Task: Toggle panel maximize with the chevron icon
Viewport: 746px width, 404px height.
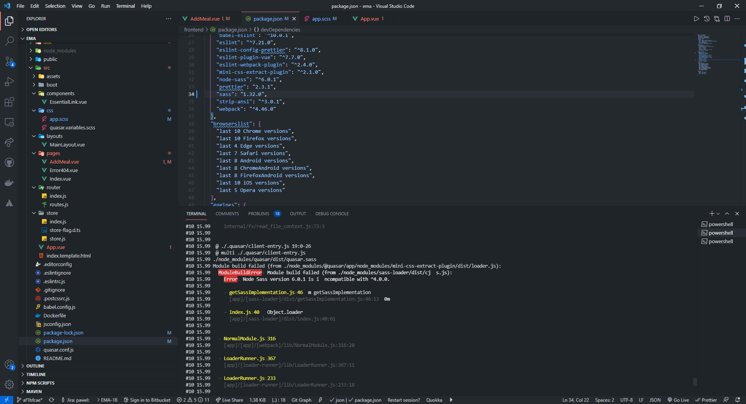Action: (726, 213)
